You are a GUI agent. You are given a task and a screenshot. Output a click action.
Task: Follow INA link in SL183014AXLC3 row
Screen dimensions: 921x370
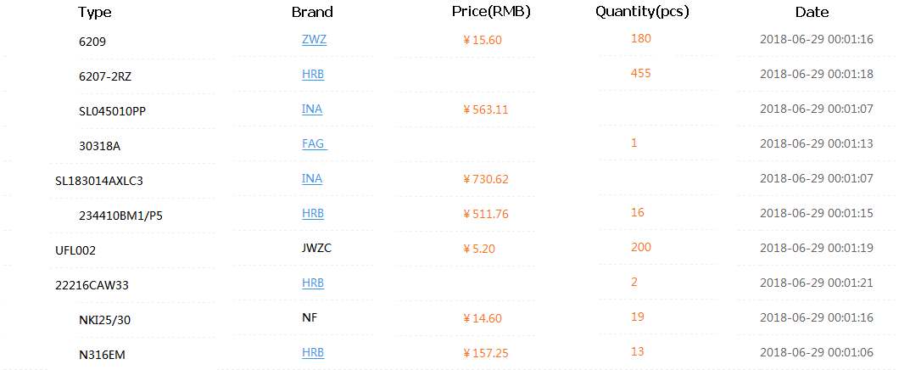point(312,178)
